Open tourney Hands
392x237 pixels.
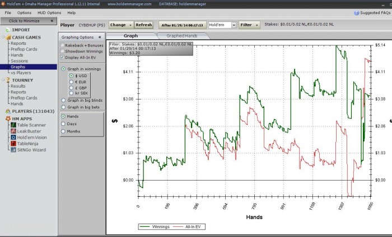point(17,104)
